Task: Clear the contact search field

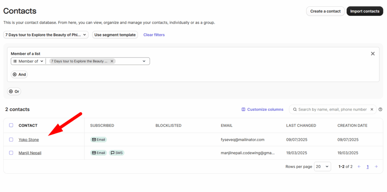Action: [x=372, y=109]
